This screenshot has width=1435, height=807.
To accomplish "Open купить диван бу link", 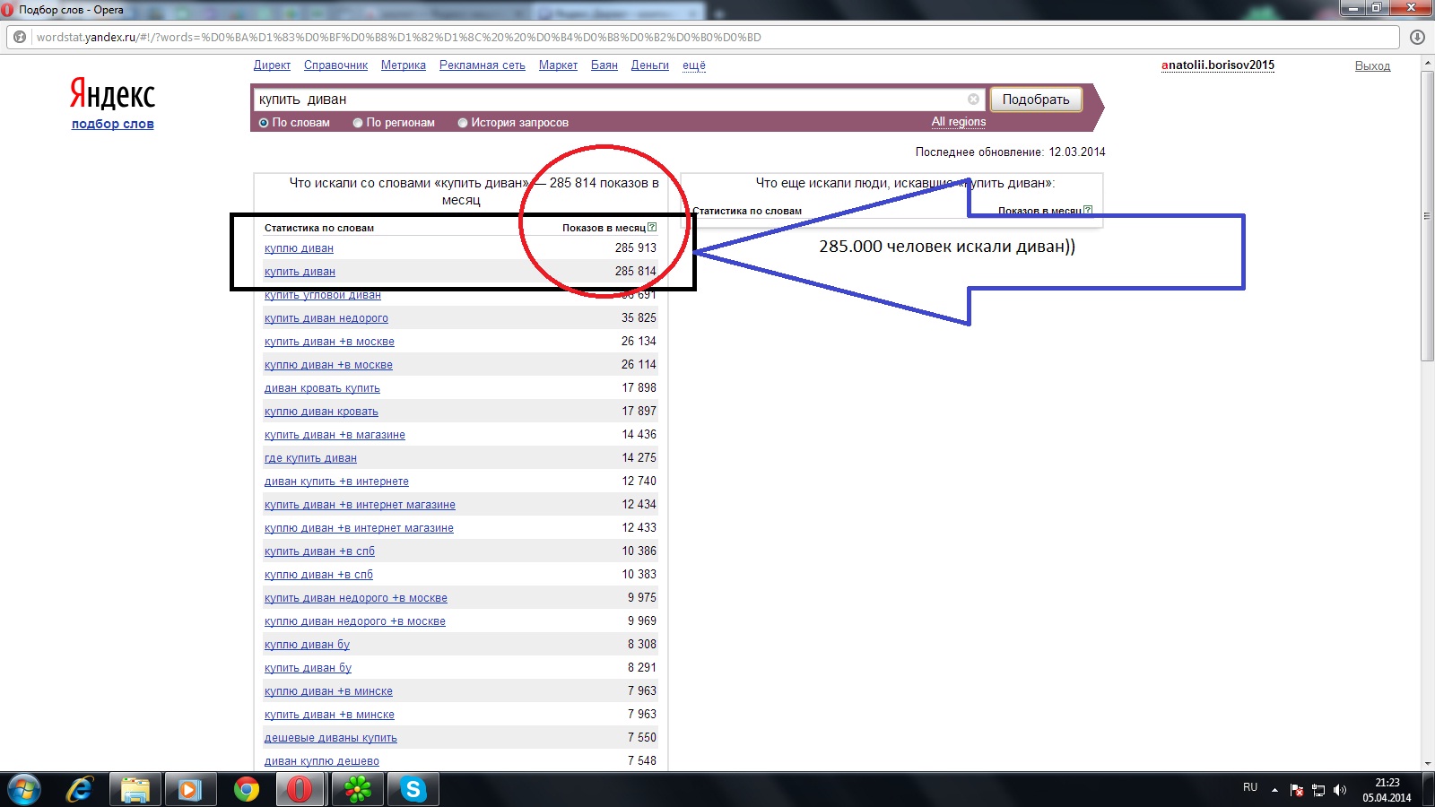I will tap(308, 668).
